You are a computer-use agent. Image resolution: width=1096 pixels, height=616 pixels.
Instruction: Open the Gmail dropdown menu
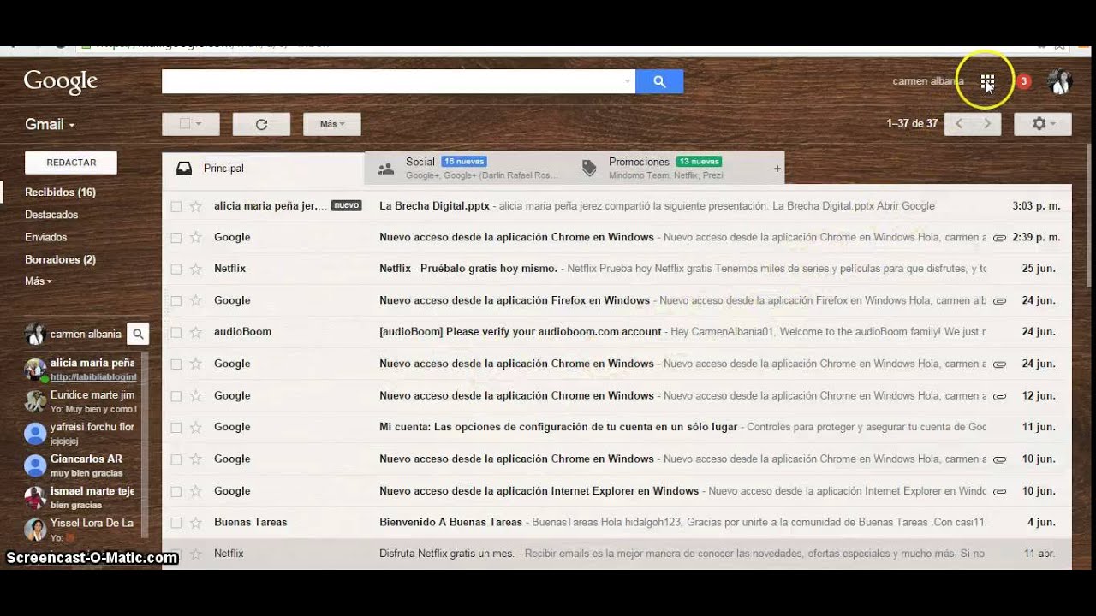[50, 124]
